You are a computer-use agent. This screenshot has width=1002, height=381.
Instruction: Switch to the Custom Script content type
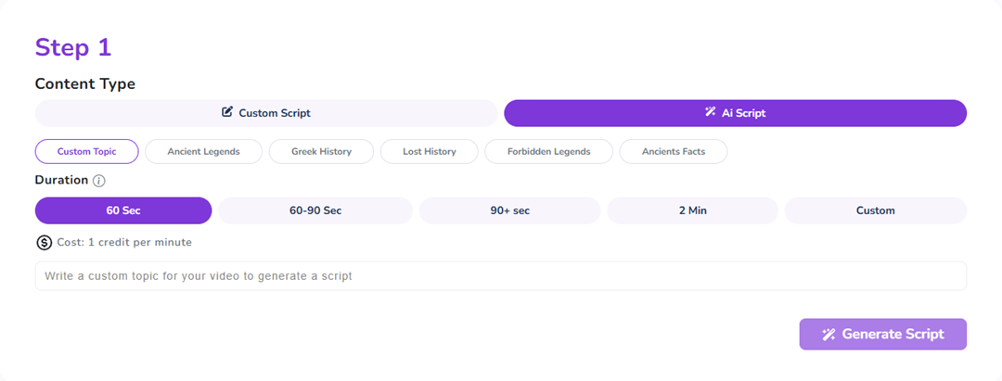click(266, 113)
